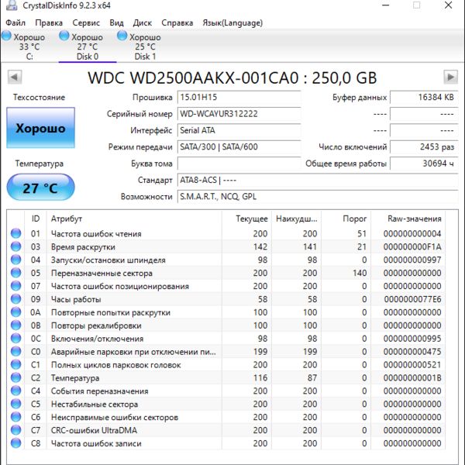Select worst value 87 in Температура row

tap(312, 378)
